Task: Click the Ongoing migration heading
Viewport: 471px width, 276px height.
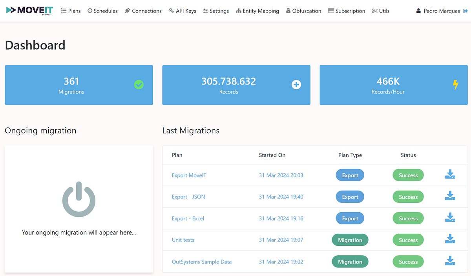Action: (40, 131)
